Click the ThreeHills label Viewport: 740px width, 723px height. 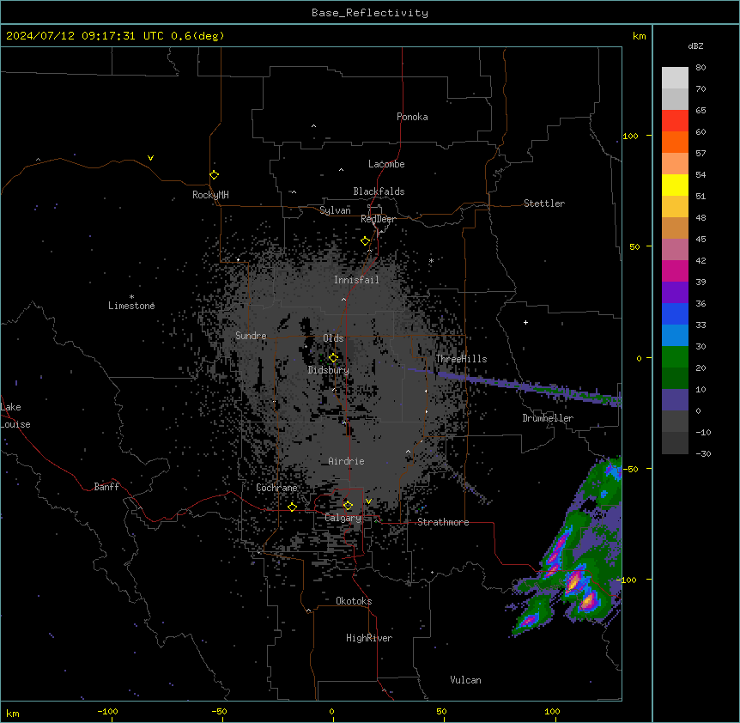coord(461,359)
